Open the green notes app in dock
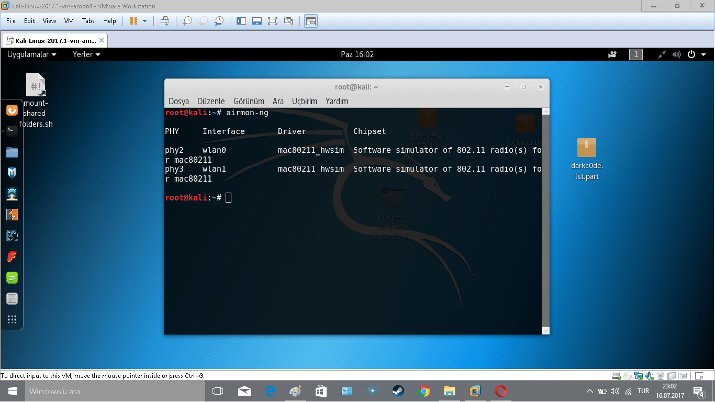 point(12,277)
